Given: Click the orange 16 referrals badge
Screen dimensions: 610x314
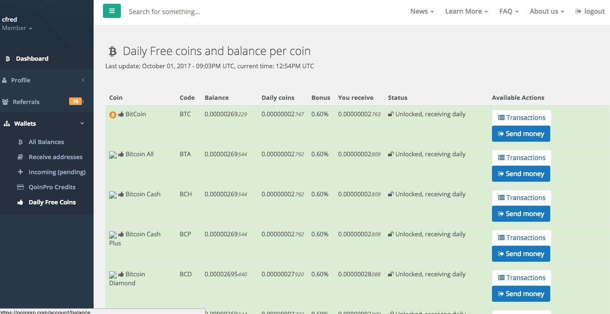Looking at the screenshot, I should [x=75, y=101].
